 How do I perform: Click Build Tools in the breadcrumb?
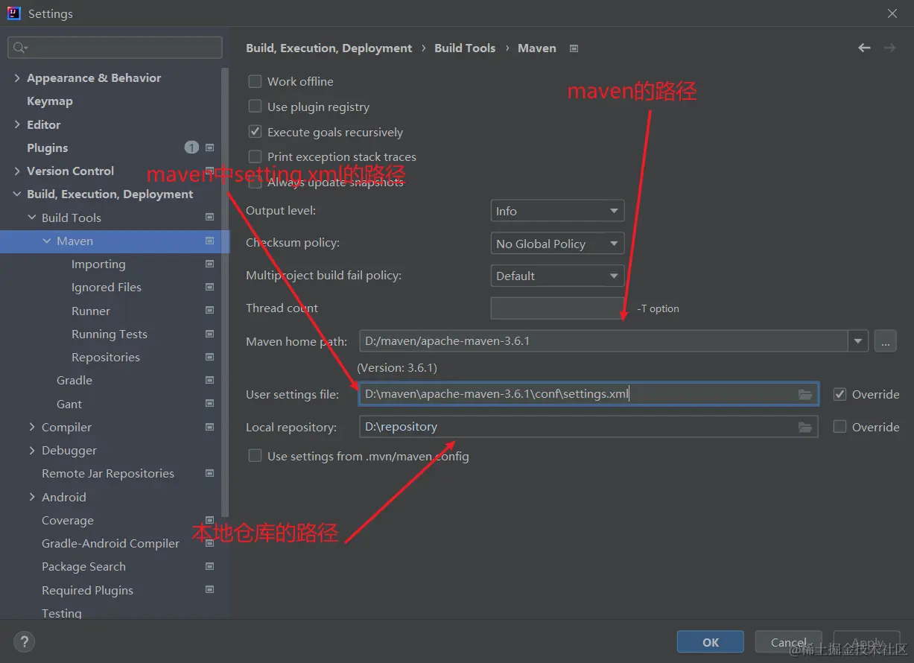click(465, 48)
